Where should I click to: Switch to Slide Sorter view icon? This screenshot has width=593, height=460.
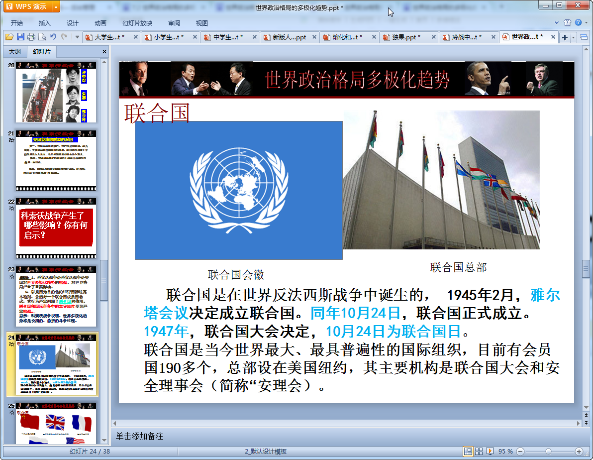click(x=479, y=452)
